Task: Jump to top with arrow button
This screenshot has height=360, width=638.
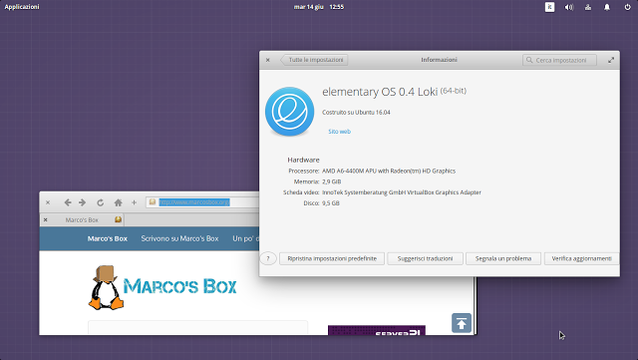Action: 462,323
